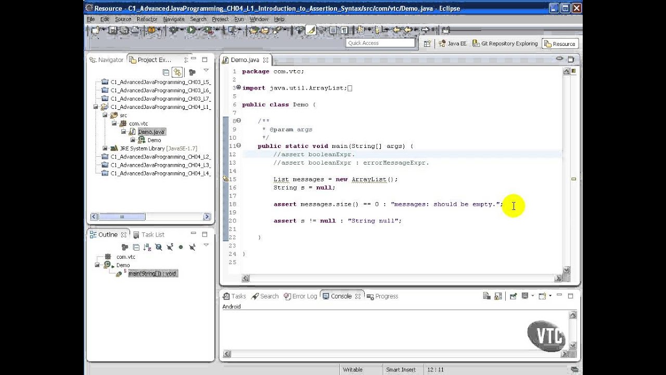
Task: Toggle Hide Fields in Outline view
Action: [158, 247]
